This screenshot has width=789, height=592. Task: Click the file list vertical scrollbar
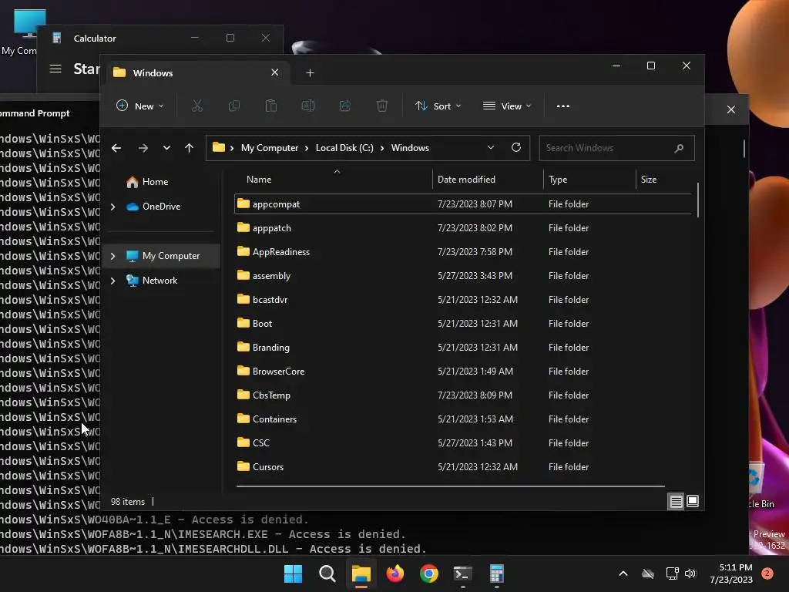tap(697, 200)
